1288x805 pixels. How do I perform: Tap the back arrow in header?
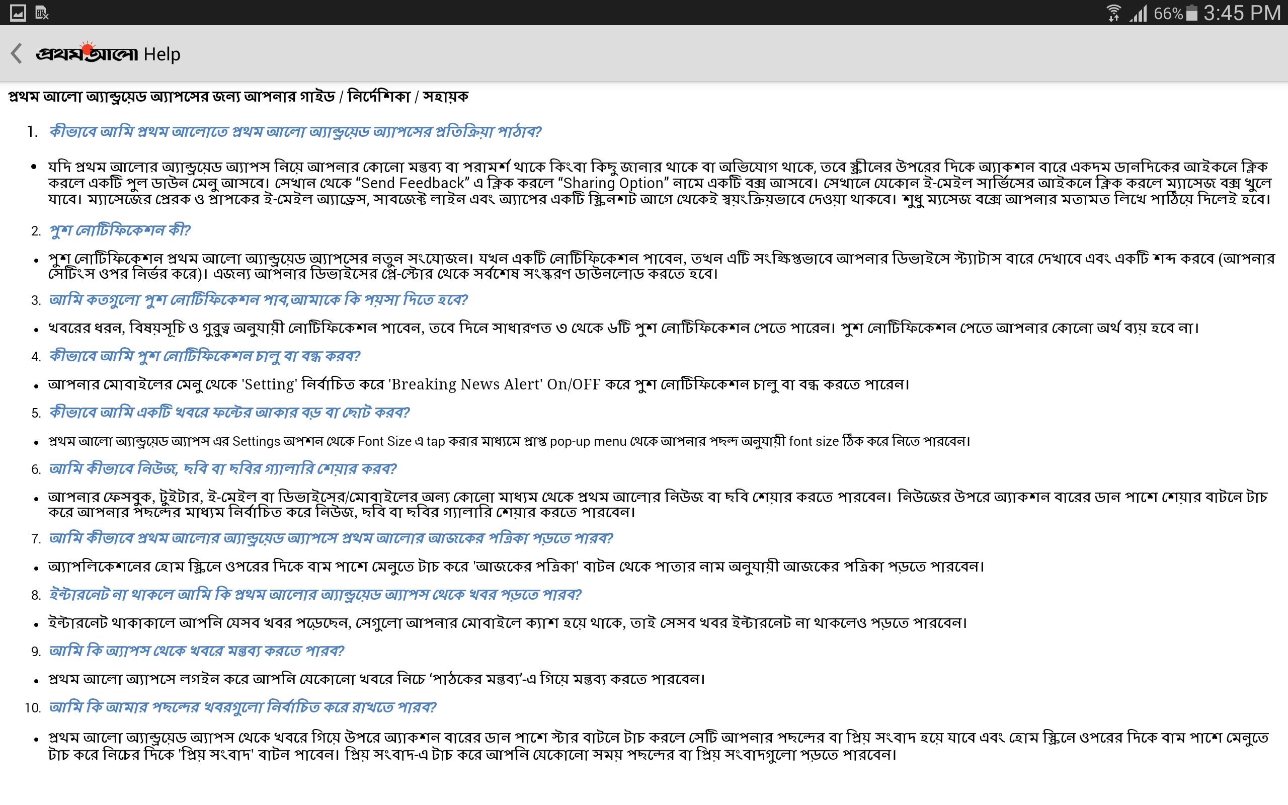coord(17,54)
